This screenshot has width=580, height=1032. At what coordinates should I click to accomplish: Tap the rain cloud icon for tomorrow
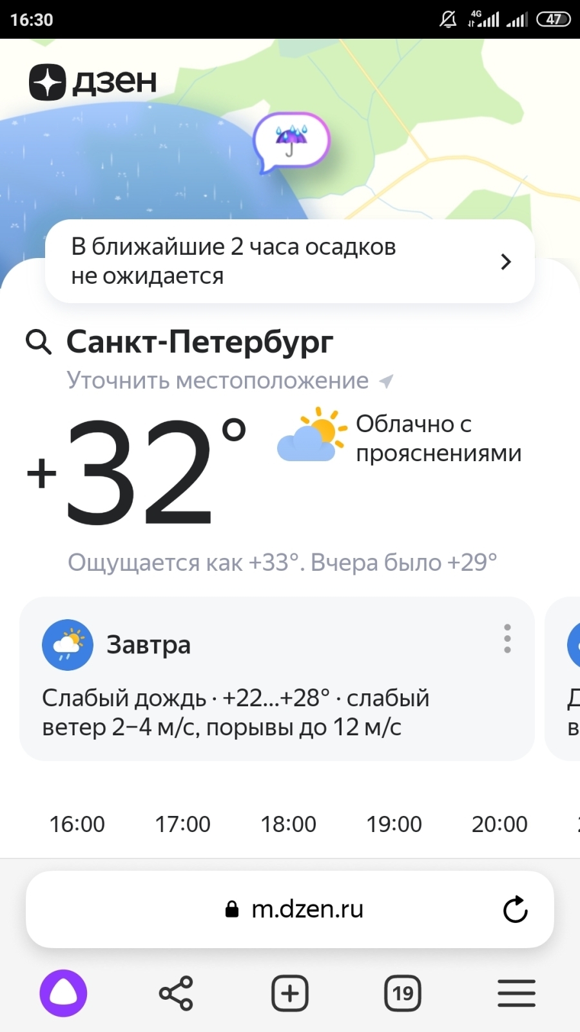tap(68, 645)
